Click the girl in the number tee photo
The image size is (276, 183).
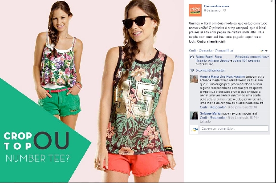135,91
